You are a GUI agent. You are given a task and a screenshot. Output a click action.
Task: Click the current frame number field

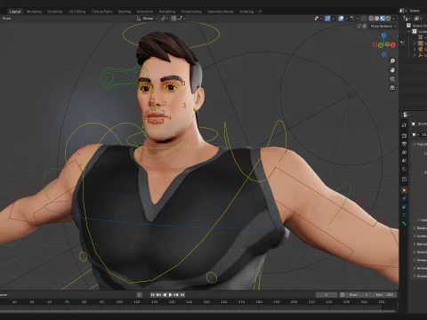(326, 295)
